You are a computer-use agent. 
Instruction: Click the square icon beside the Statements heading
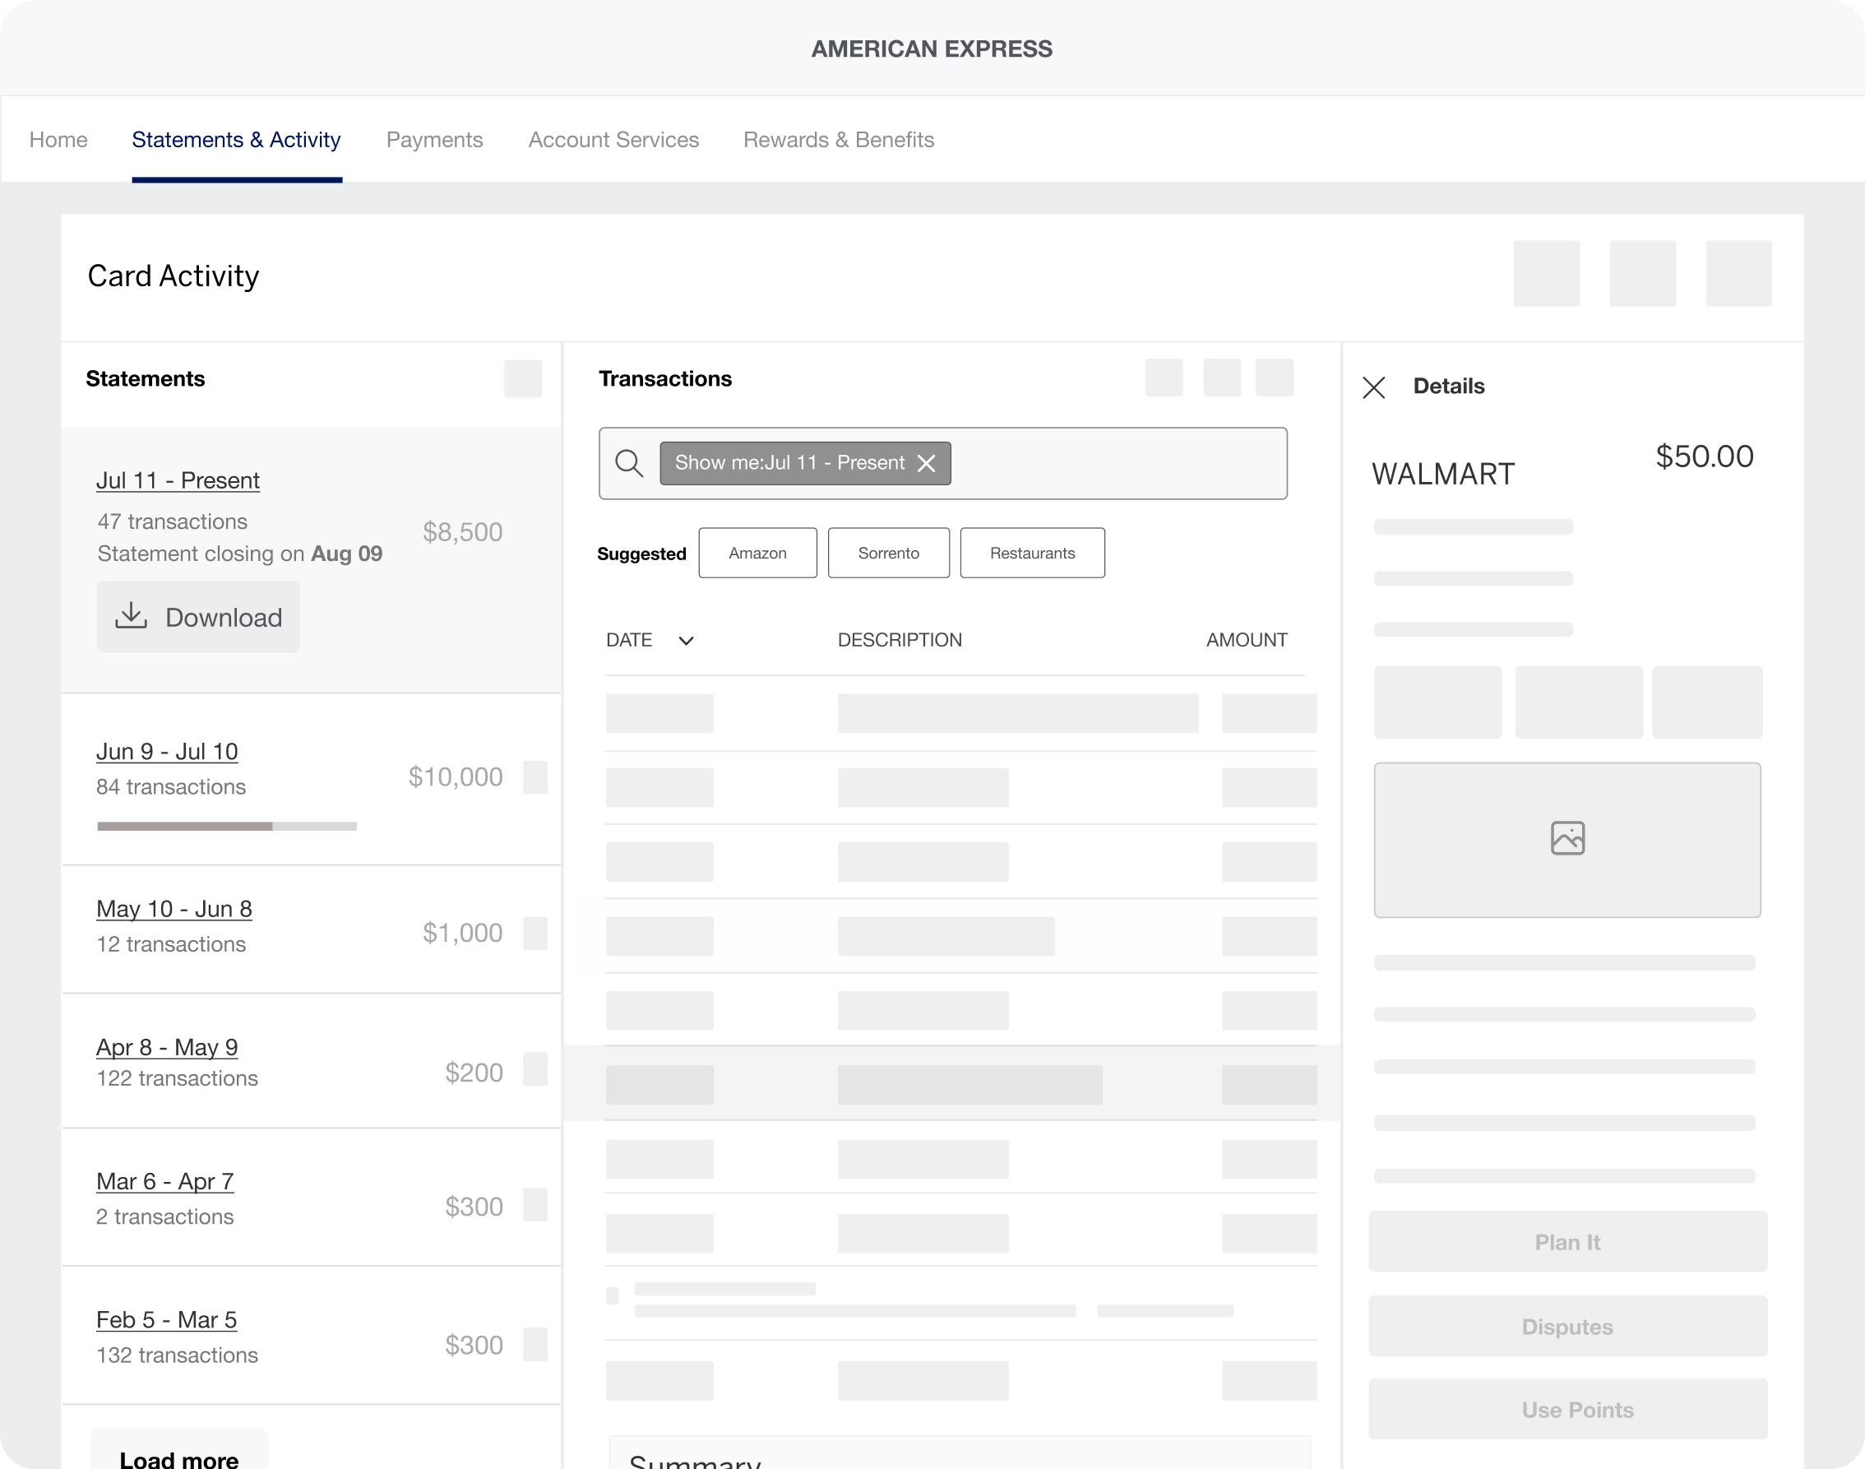point(523,378)
